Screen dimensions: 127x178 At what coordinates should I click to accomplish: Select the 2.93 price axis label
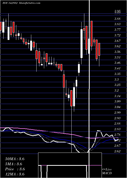tap(117, 118)
